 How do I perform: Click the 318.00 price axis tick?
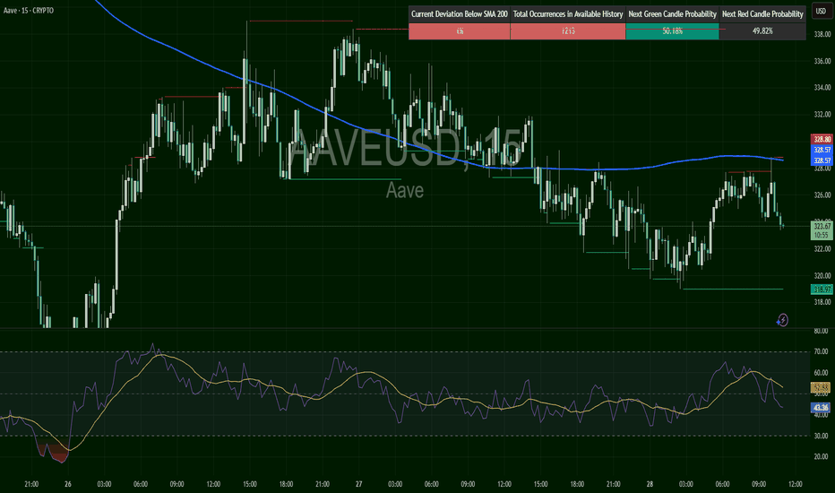point(822,302)
